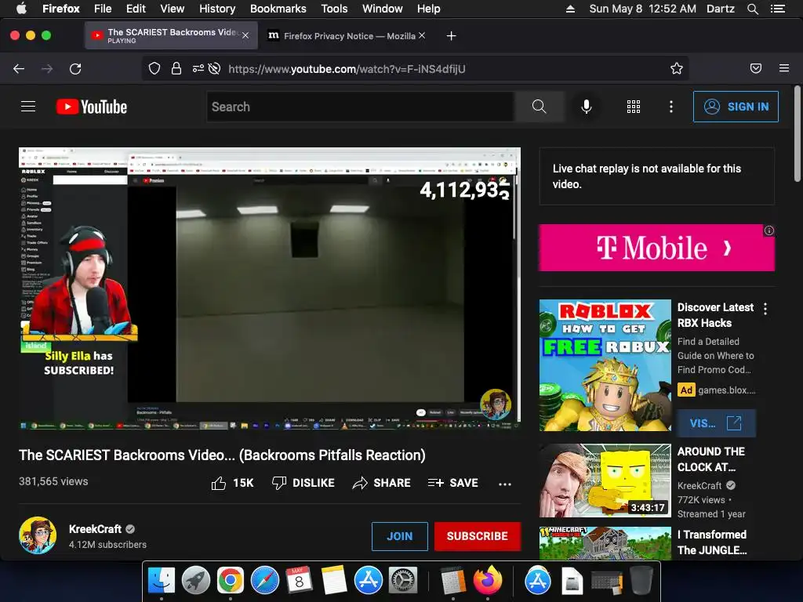This screenshot has height=602, width=803.
Task: Open the Window menu
Action: (383, 9)
